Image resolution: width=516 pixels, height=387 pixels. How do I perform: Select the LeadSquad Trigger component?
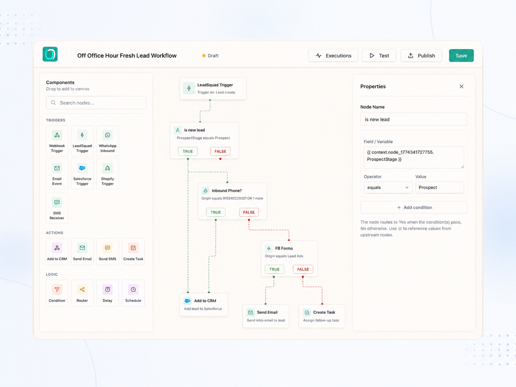point(82,141)
